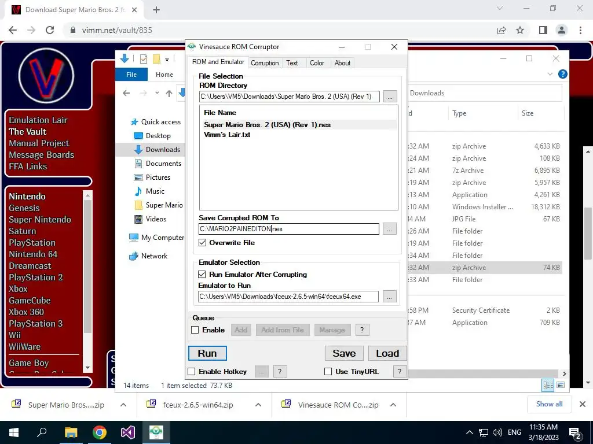
Task: Open File tab in File Explorer
Action: coord(131,75)
